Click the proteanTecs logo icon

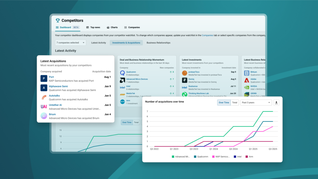tap(184, 73)
